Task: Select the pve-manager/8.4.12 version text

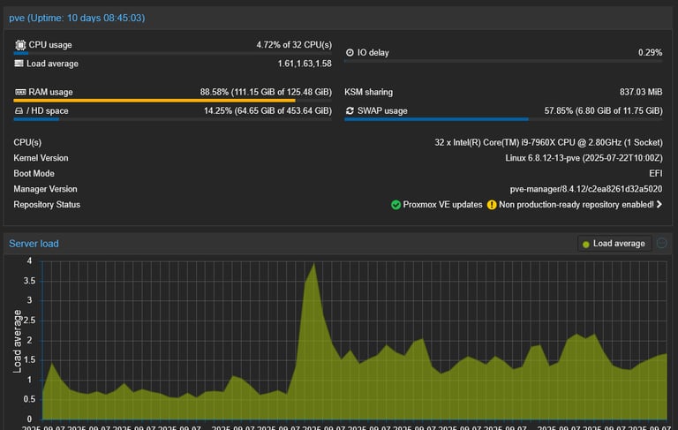Action: pyautogui.click(x=586, y=190)
